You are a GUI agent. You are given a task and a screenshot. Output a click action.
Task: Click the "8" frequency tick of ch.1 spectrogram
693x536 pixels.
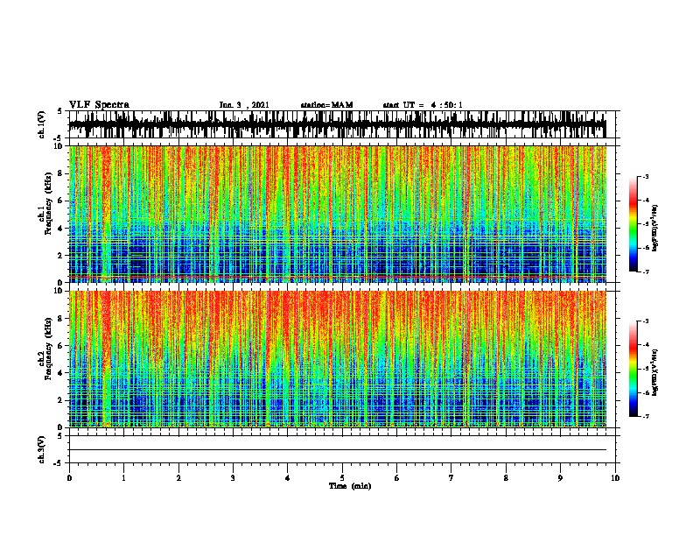[60, 173]
